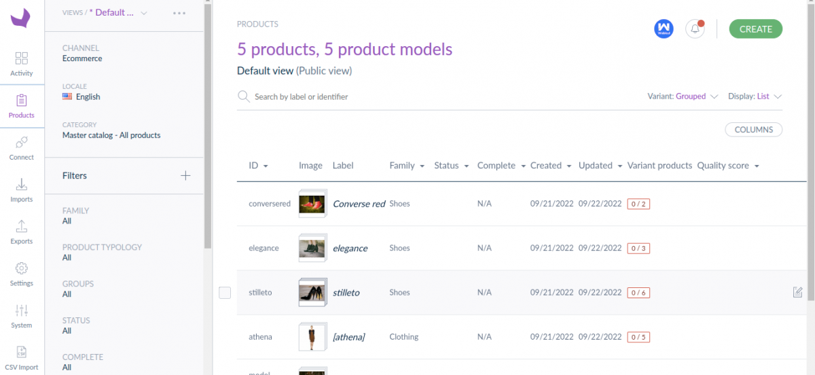Click the 0 / 3 variant badge

point(638,248)
